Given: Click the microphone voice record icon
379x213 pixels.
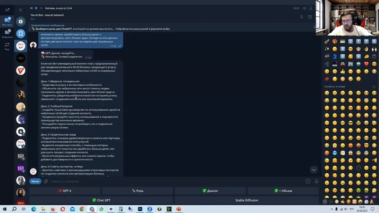Looking at the screenshot, I should 316,181.
